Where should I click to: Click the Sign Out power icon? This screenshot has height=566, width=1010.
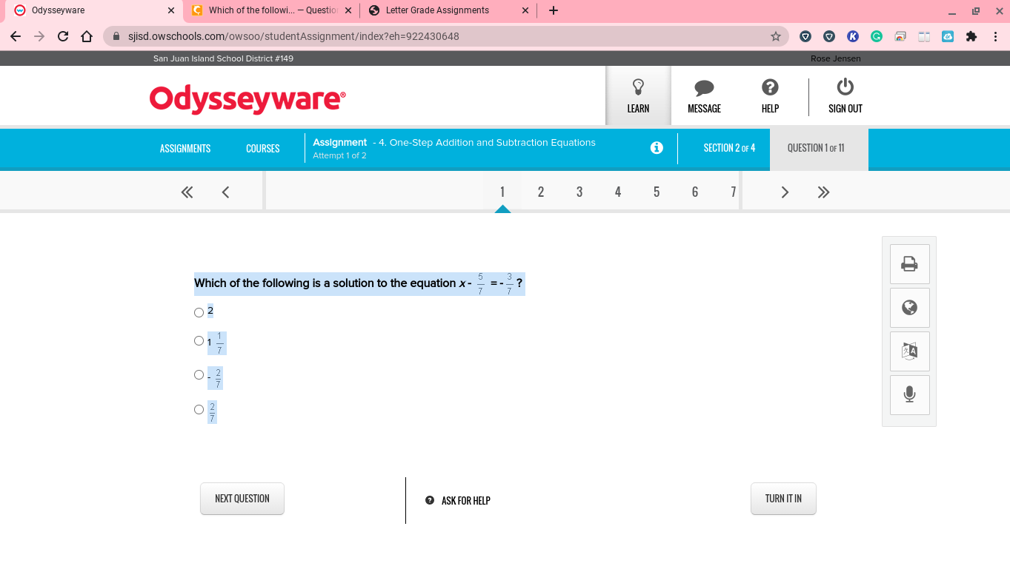click(845, 87)
